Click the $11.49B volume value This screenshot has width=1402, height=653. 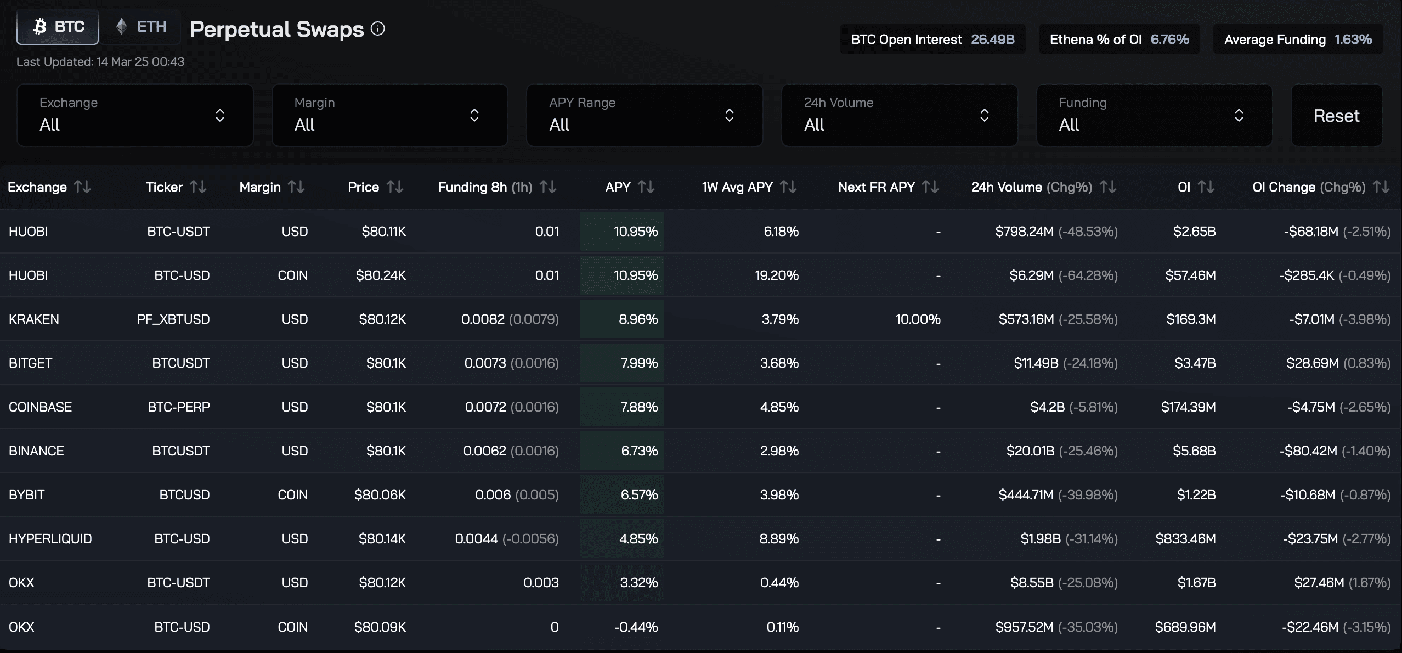(x=1036, y=363)
